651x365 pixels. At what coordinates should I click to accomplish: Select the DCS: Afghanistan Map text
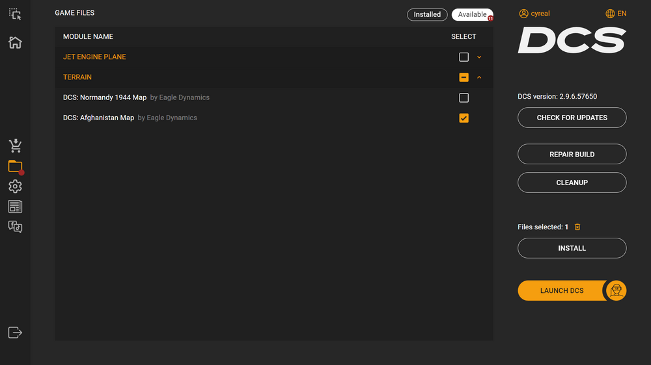(98, 118)
